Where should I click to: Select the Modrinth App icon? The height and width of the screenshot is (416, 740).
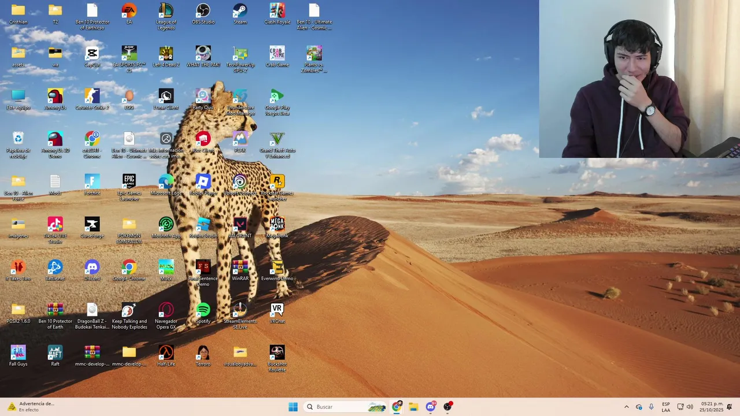point(166,228)
